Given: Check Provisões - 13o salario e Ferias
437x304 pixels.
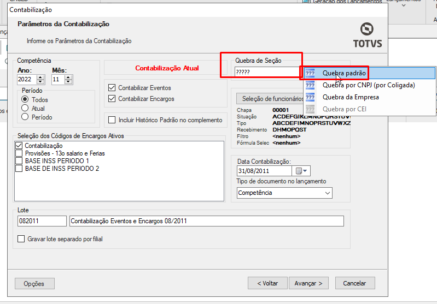Looking at the screenshot, I should click(x=19, y=153).
